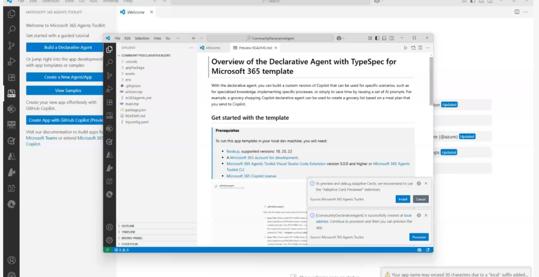
Task: Toggle primary side bar in front window
Action: click(377, 38)
